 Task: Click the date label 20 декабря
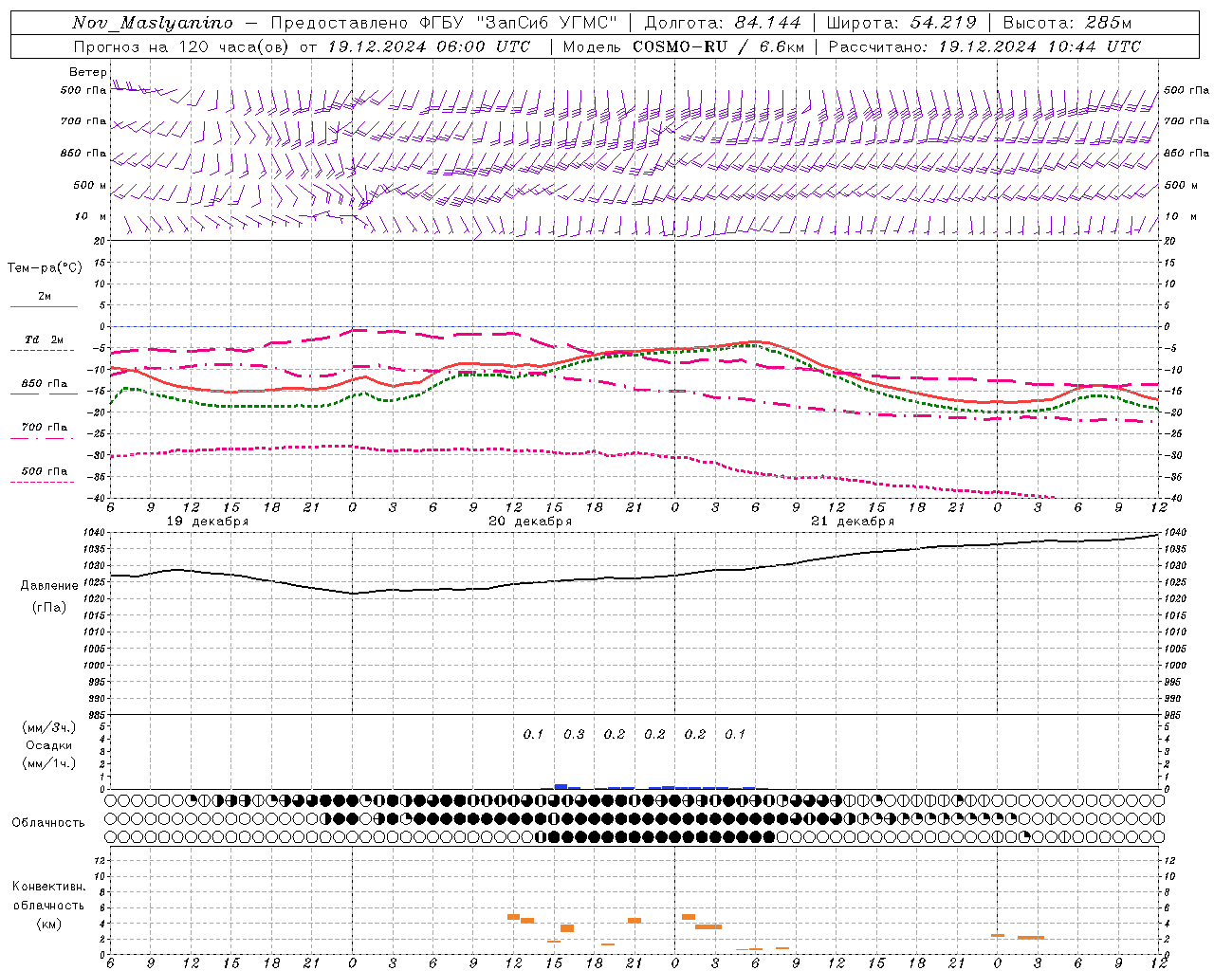[x=530, y=522]
